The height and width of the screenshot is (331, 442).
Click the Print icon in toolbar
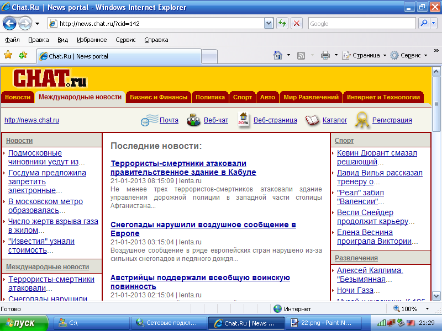[x=325, y=55]
